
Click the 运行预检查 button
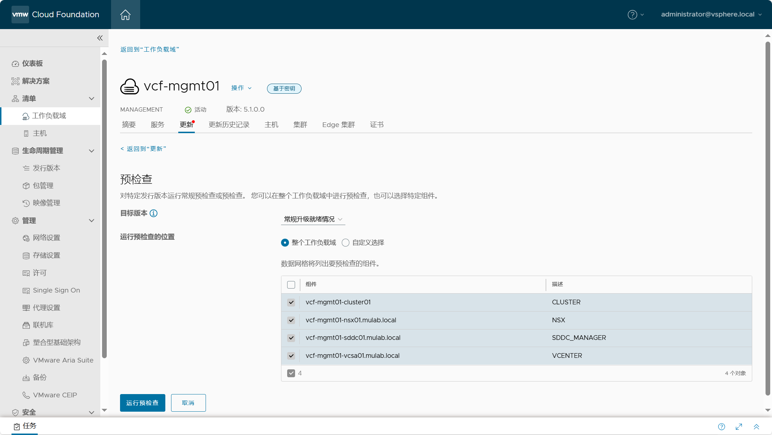point(142,403)
